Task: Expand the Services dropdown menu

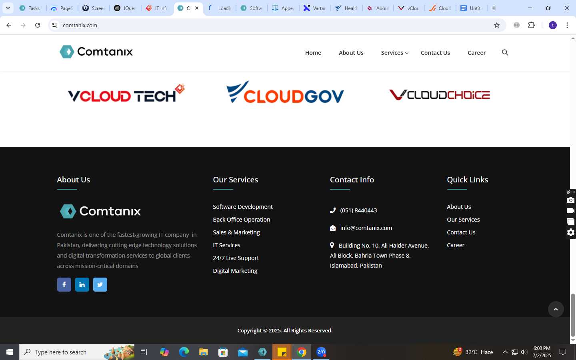Action: [x=395, y=53]
